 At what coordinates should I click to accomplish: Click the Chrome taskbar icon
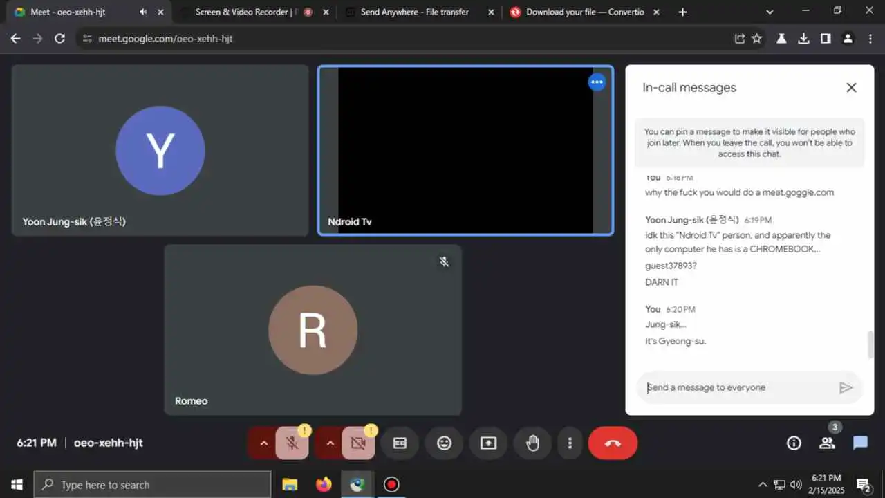click(x=357, y=485)
